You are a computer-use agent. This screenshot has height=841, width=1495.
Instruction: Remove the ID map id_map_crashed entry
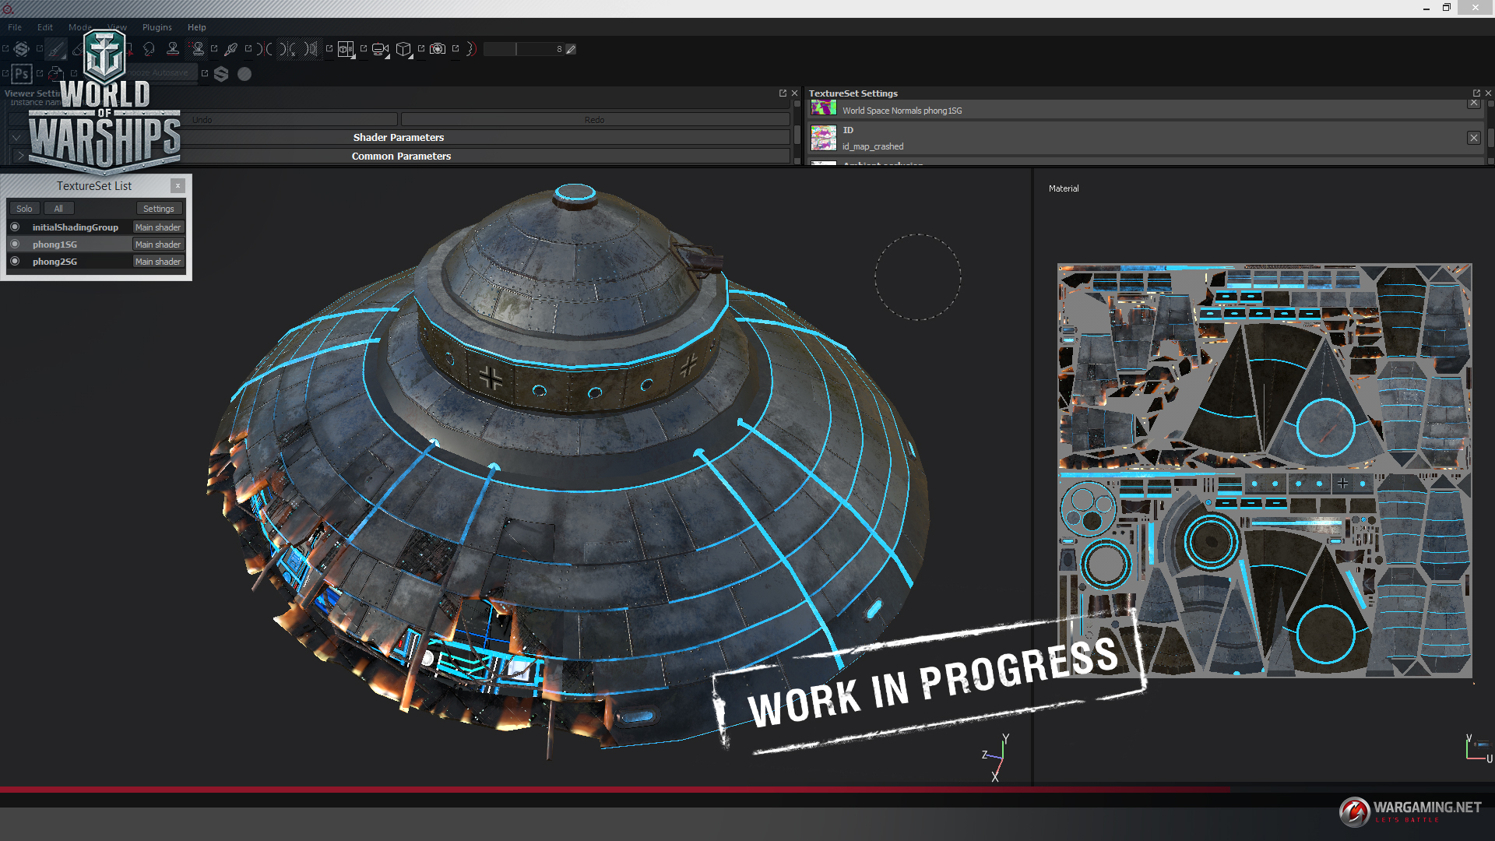1473,138
